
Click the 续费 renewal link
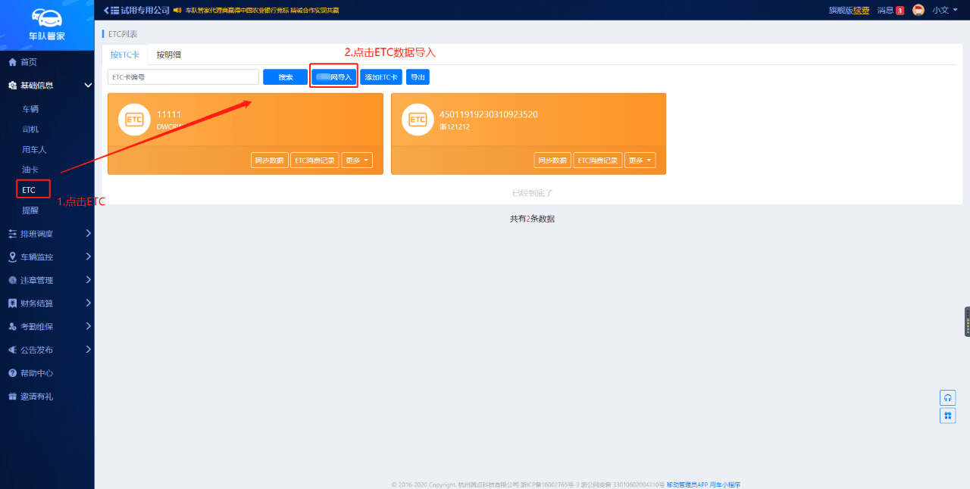[861, 11]
